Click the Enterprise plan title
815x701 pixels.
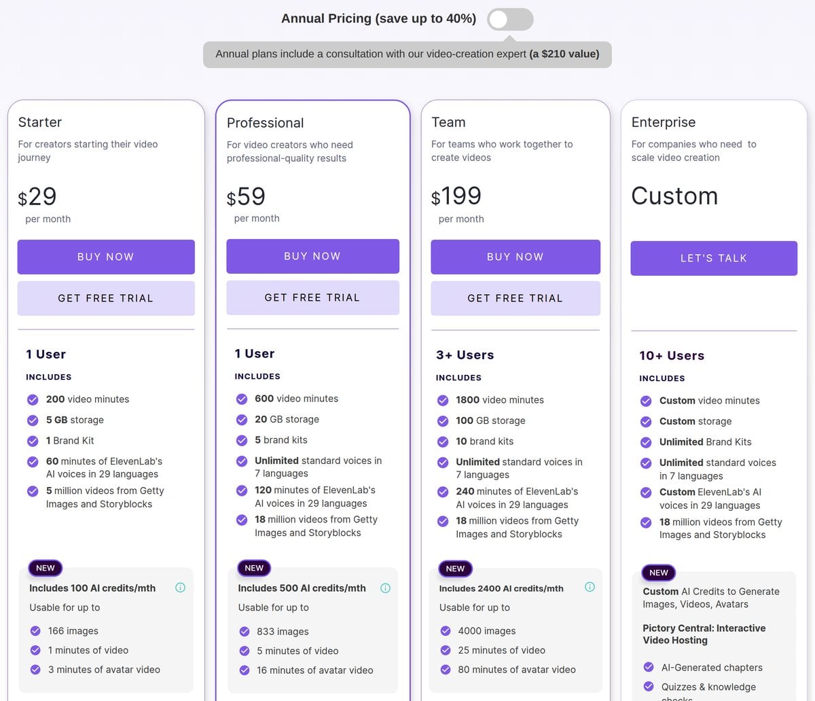click(664, 122)
